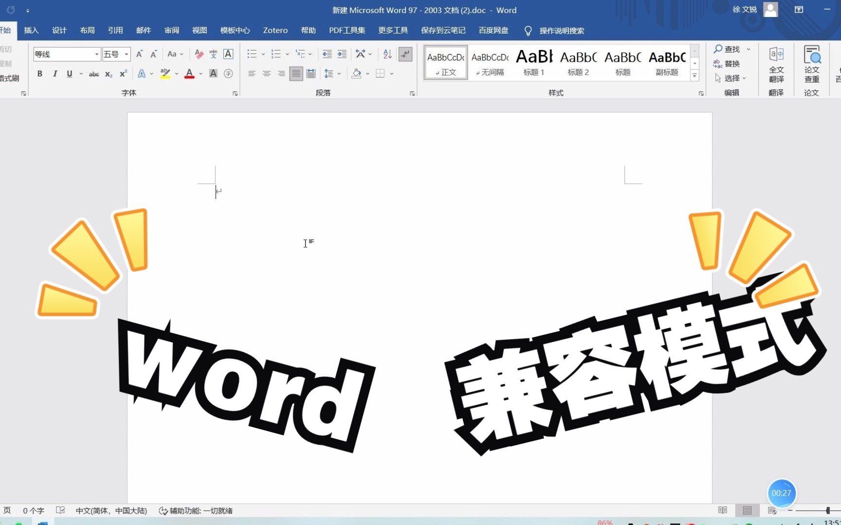Viewport: 841px width, 525px height.
Task: Increase font size with grow icon
Action: pos(139,54)
